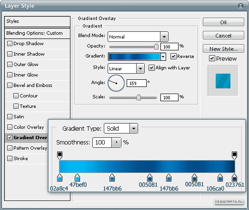Enable the Satin checkbox
The image size is (249, 210).
coord(10,117)
